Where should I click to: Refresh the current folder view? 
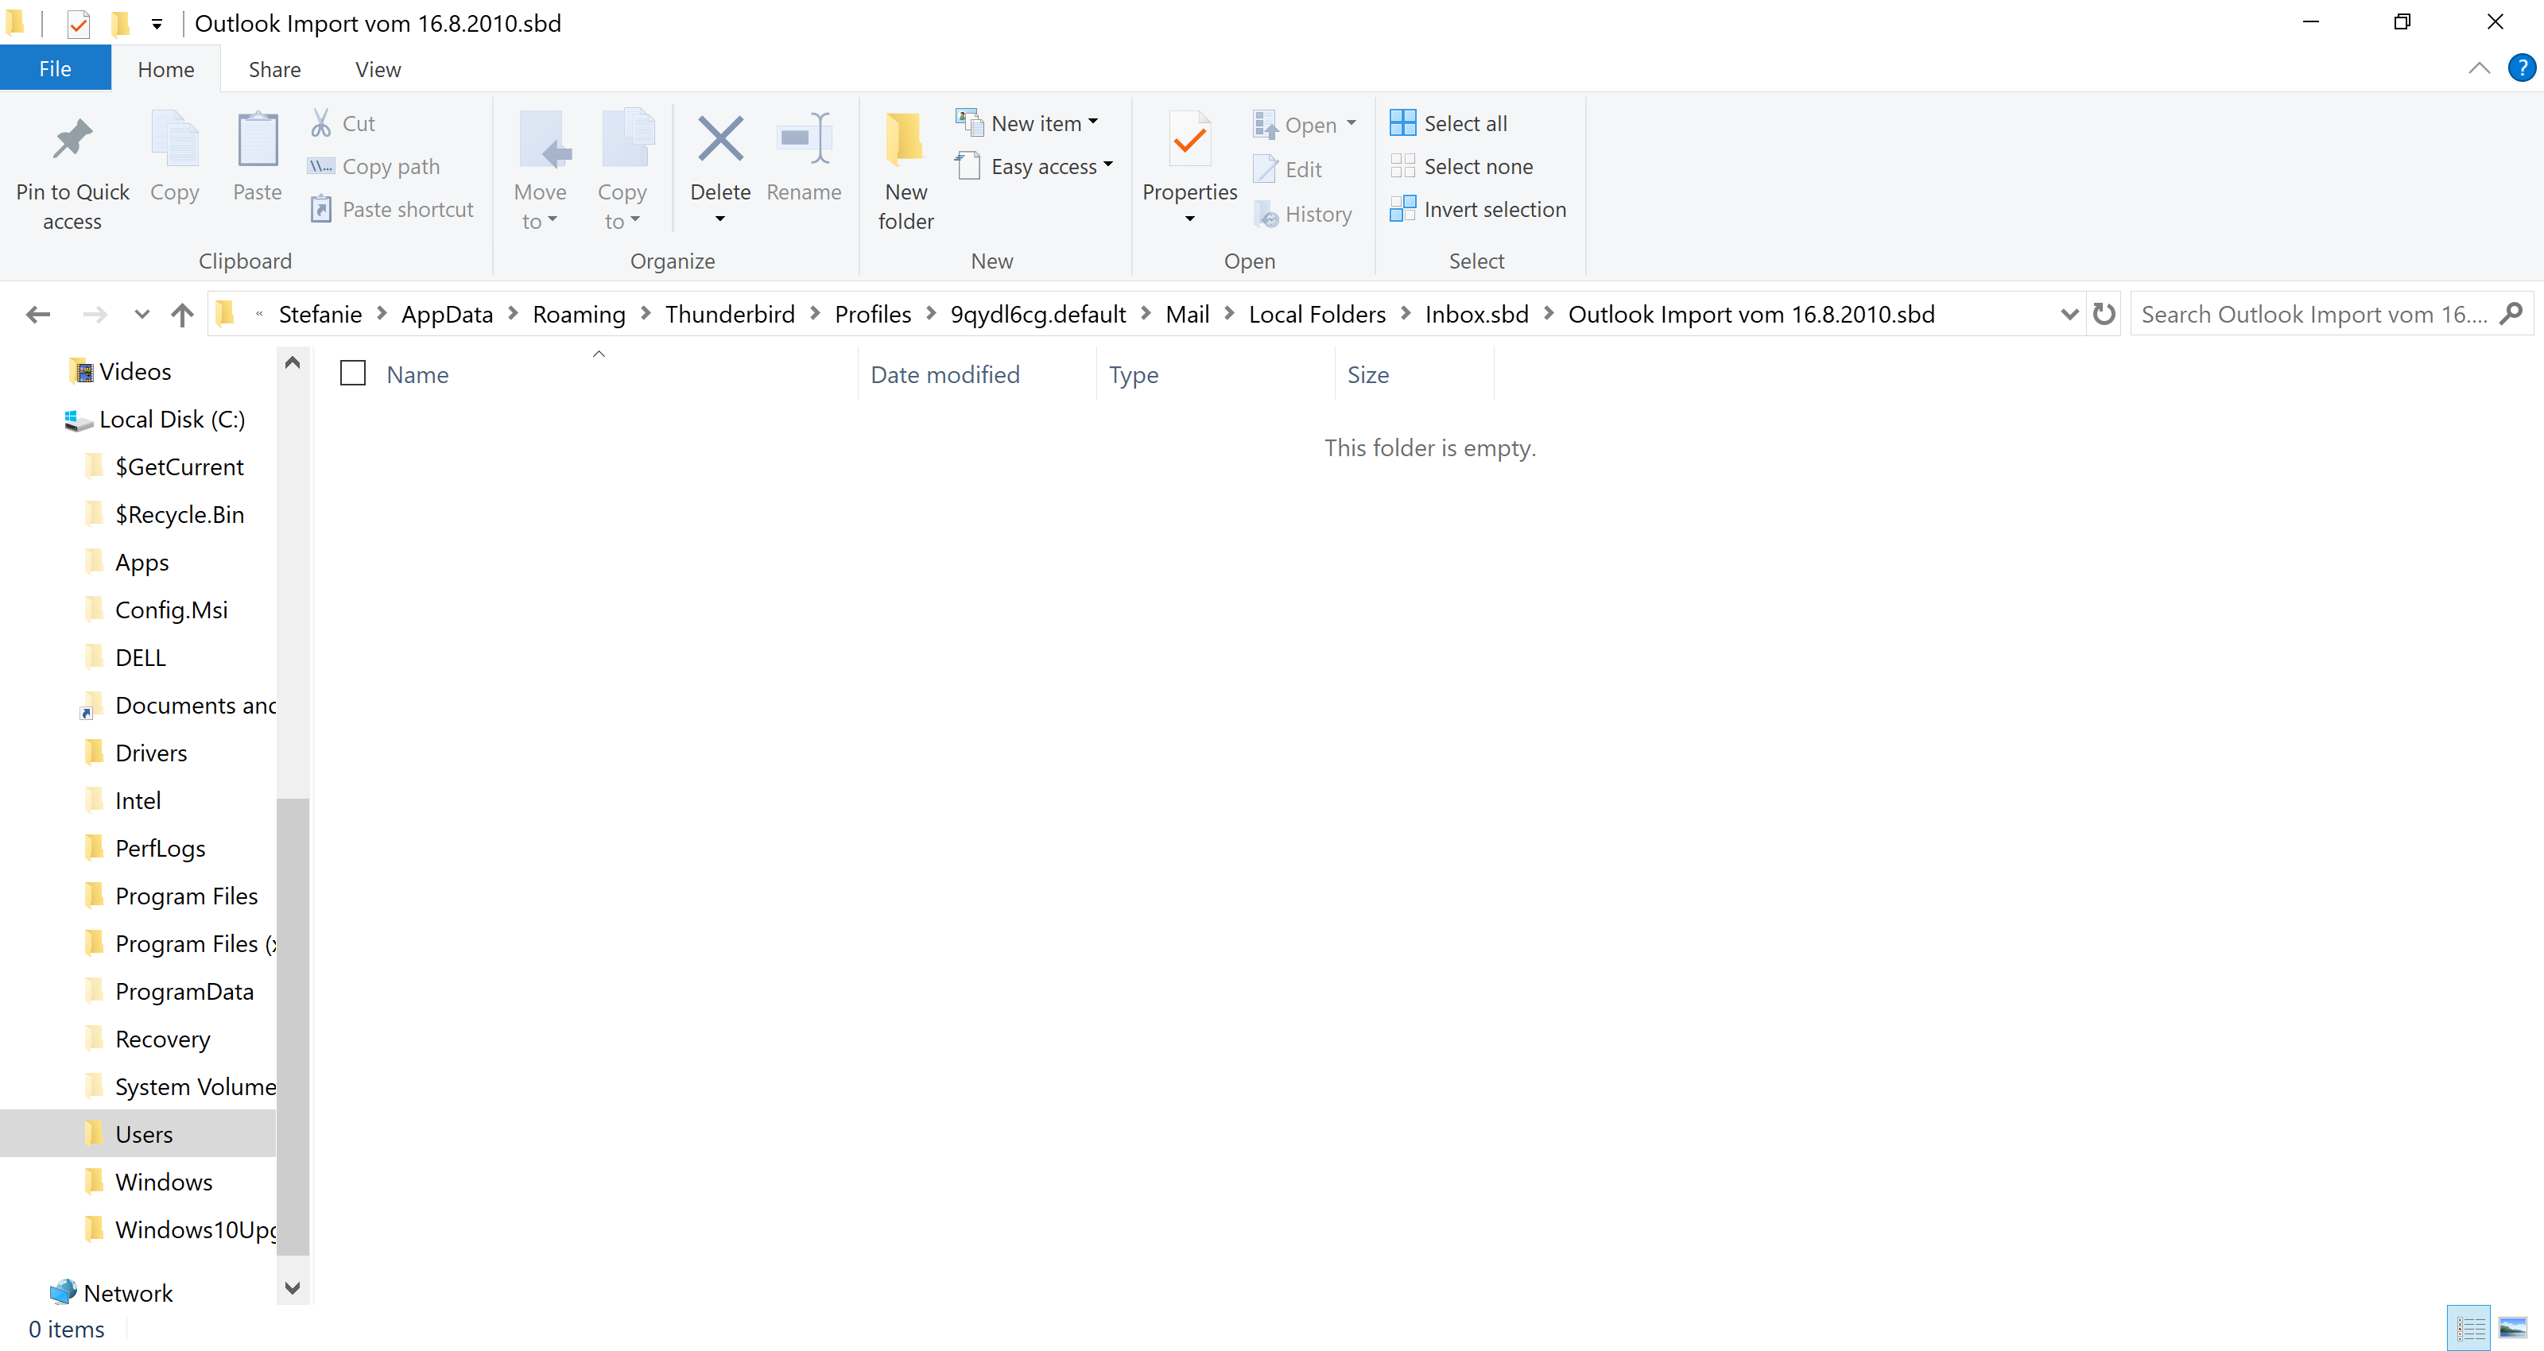(2104, 314)
